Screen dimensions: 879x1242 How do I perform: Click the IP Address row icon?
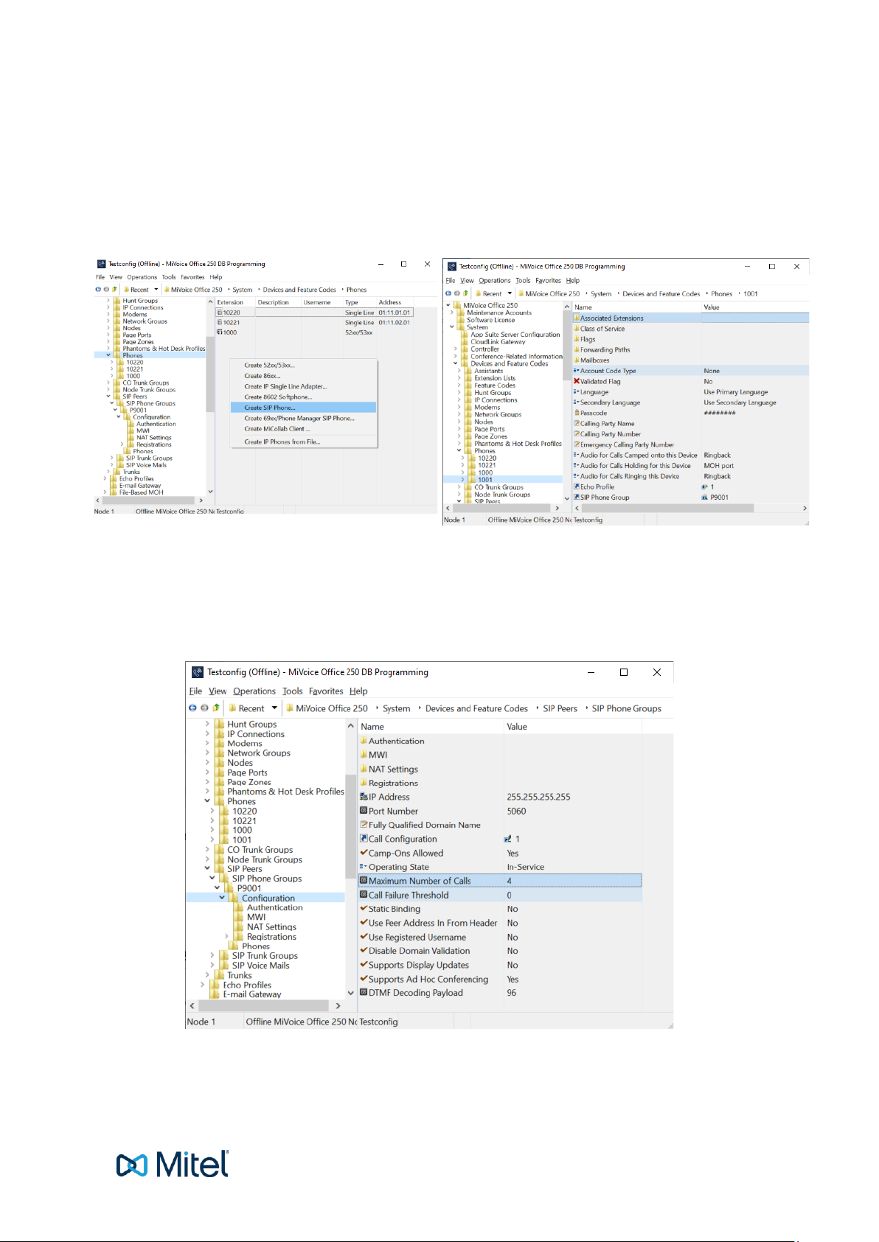pyautogui.click(x=364, y=797)
